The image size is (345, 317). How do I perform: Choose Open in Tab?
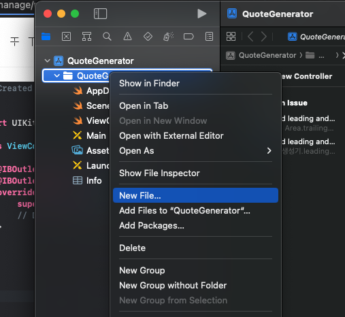coord(195,106)
